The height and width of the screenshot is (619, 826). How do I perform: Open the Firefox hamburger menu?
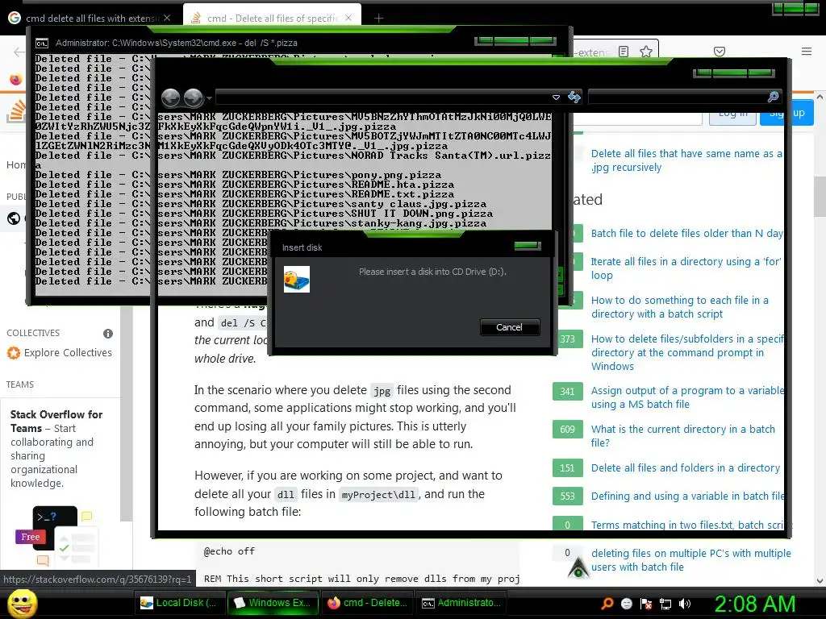[807, 52]
